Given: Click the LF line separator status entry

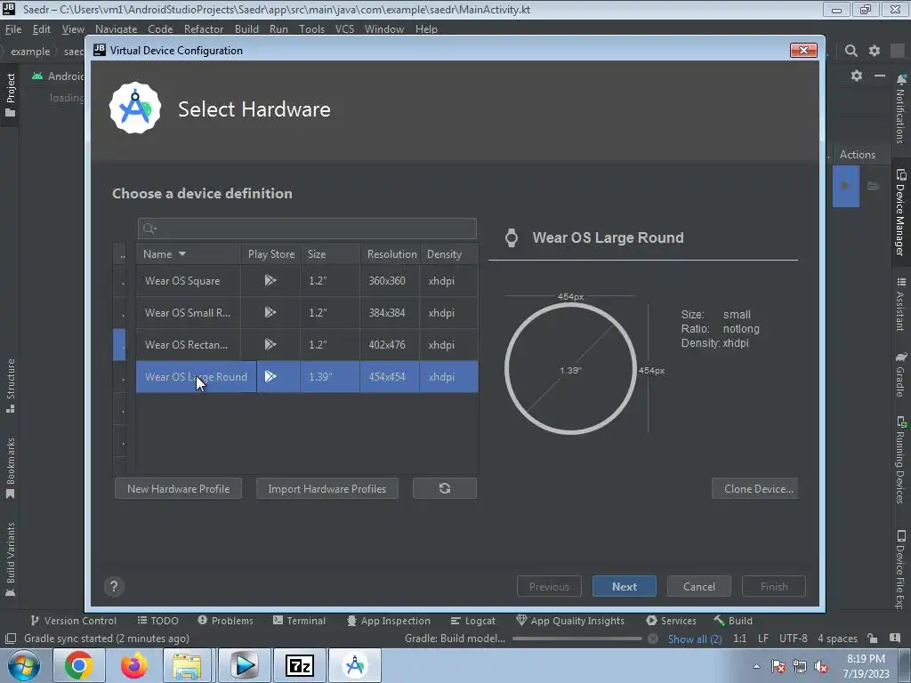Looking at the screenshot, I should (763, 639).
